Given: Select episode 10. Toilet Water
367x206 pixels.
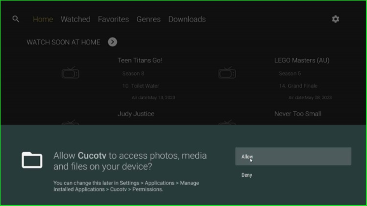Looking at the screenshot, I should 140,86.
